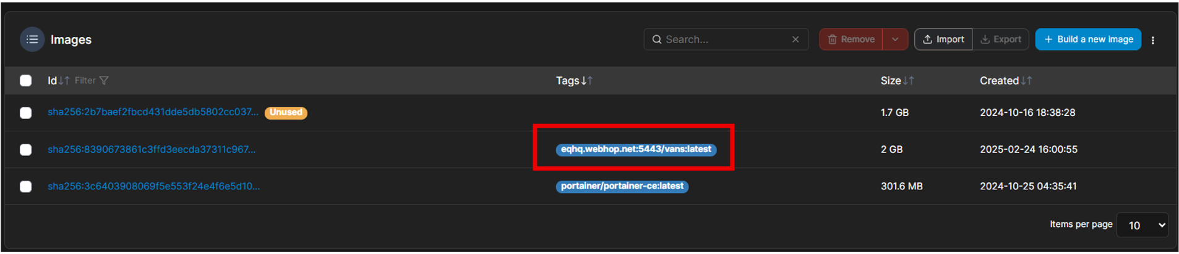Viewport: 1179px width, 254px height.
Task: Expand the Remove button dropdown arrow
Action: (895, 39)
